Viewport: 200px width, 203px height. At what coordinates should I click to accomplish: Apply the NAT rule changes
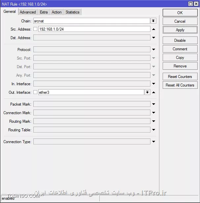(180, 30)
